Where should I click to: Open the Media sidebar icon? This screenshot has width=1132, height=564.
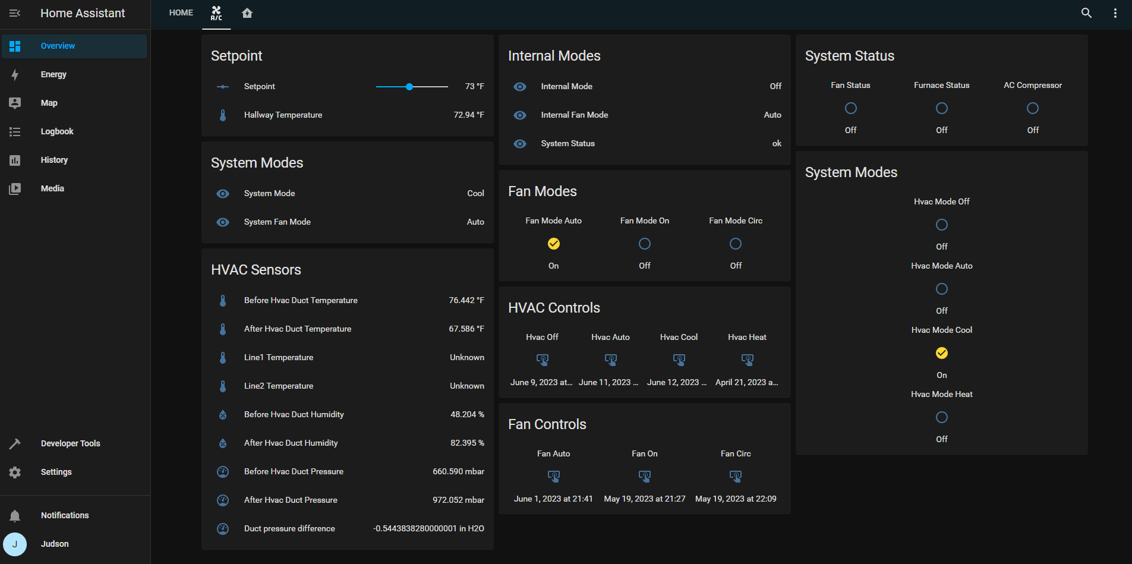(15, 188)
